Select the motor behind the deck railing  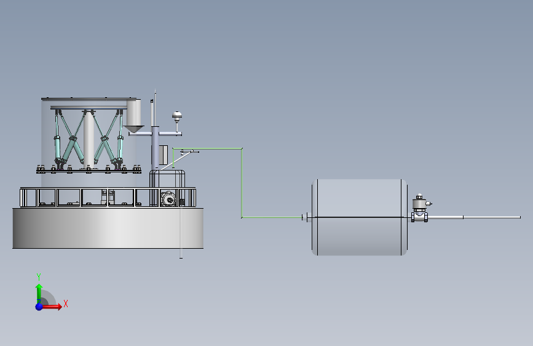168,198
